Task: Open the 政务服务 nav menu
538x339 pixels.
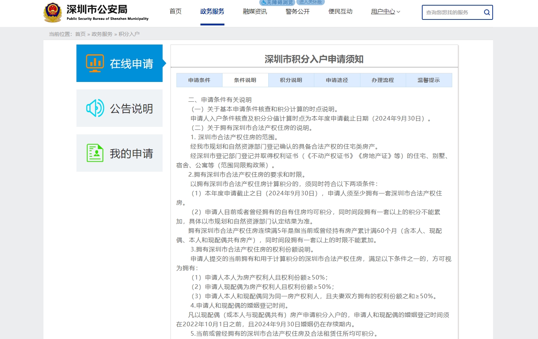Action: [x=212, y=12]
